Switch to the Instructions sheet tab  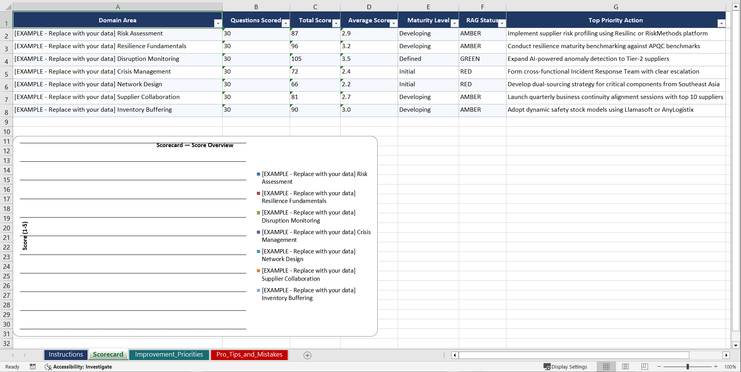66,355
